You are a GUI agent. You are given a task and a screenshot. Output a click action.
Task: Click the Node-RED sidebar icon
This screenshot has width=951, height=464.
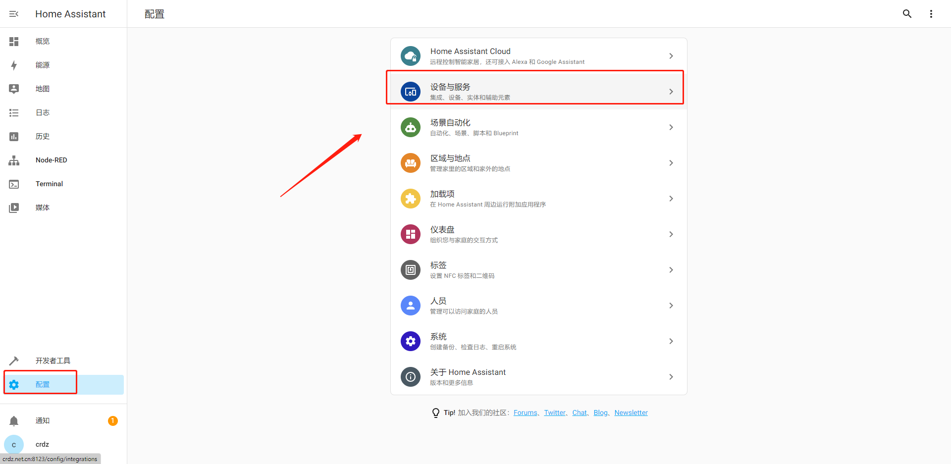tap(14, 160)
